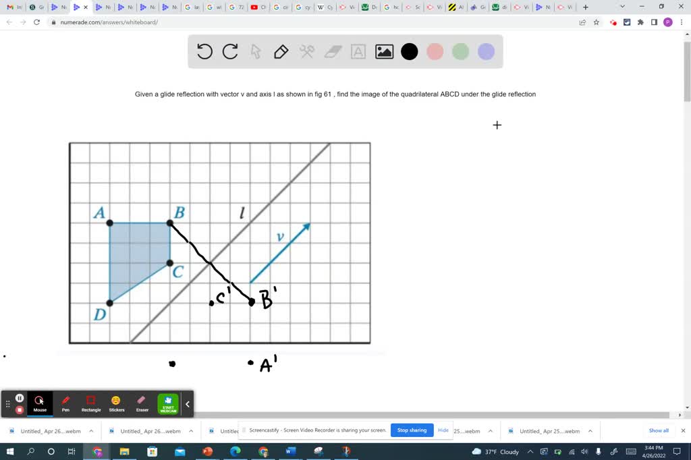This screenshot has width=691, height=460.
Task: Pick the black color swatch
Action: tap(409, 51)
